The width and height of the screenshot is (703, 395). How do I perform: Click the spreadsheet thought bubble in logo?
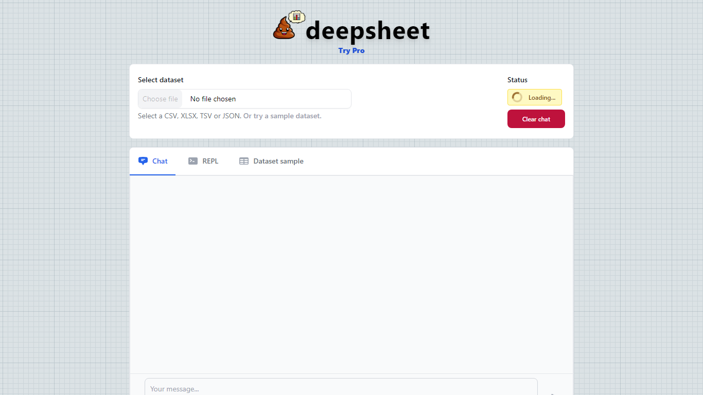click(296, 16)
